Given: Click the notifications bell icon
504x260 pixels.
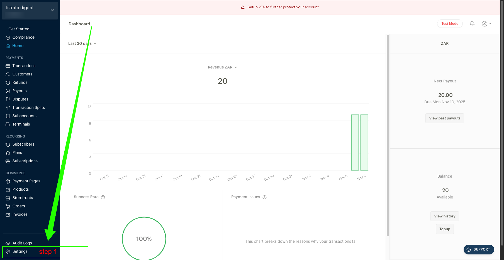Looking at the screenshot, I should [472, 24].
